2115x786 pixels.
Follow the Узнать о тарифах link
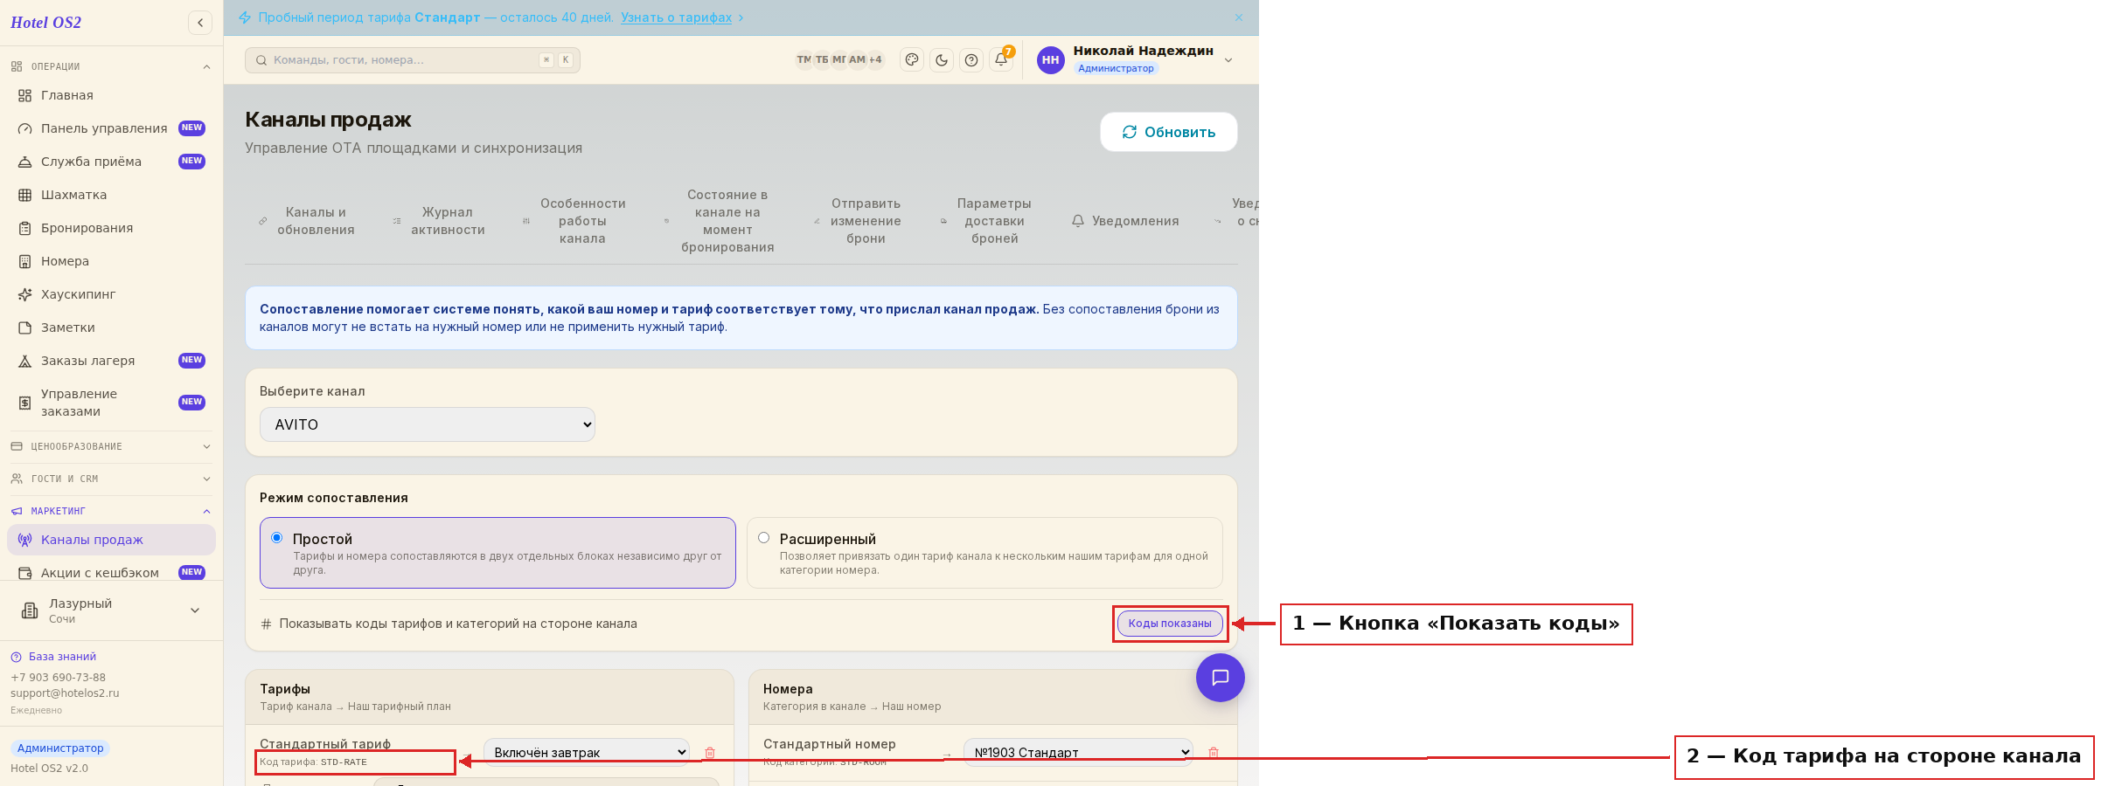pyautogui.click(x=677, y=17)
